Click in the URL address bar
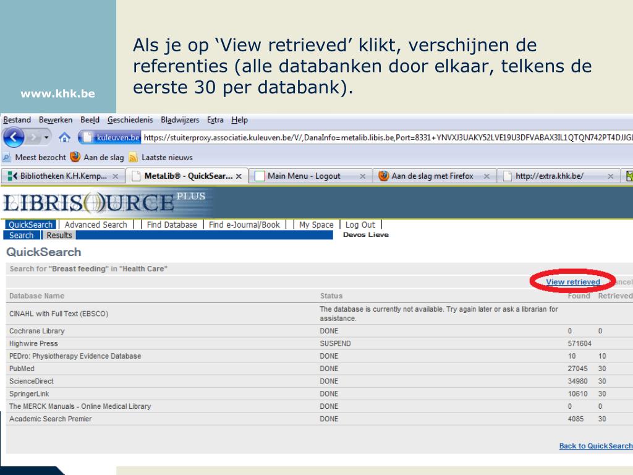This screenshot has height=475, width=633. tap(383, 137)
